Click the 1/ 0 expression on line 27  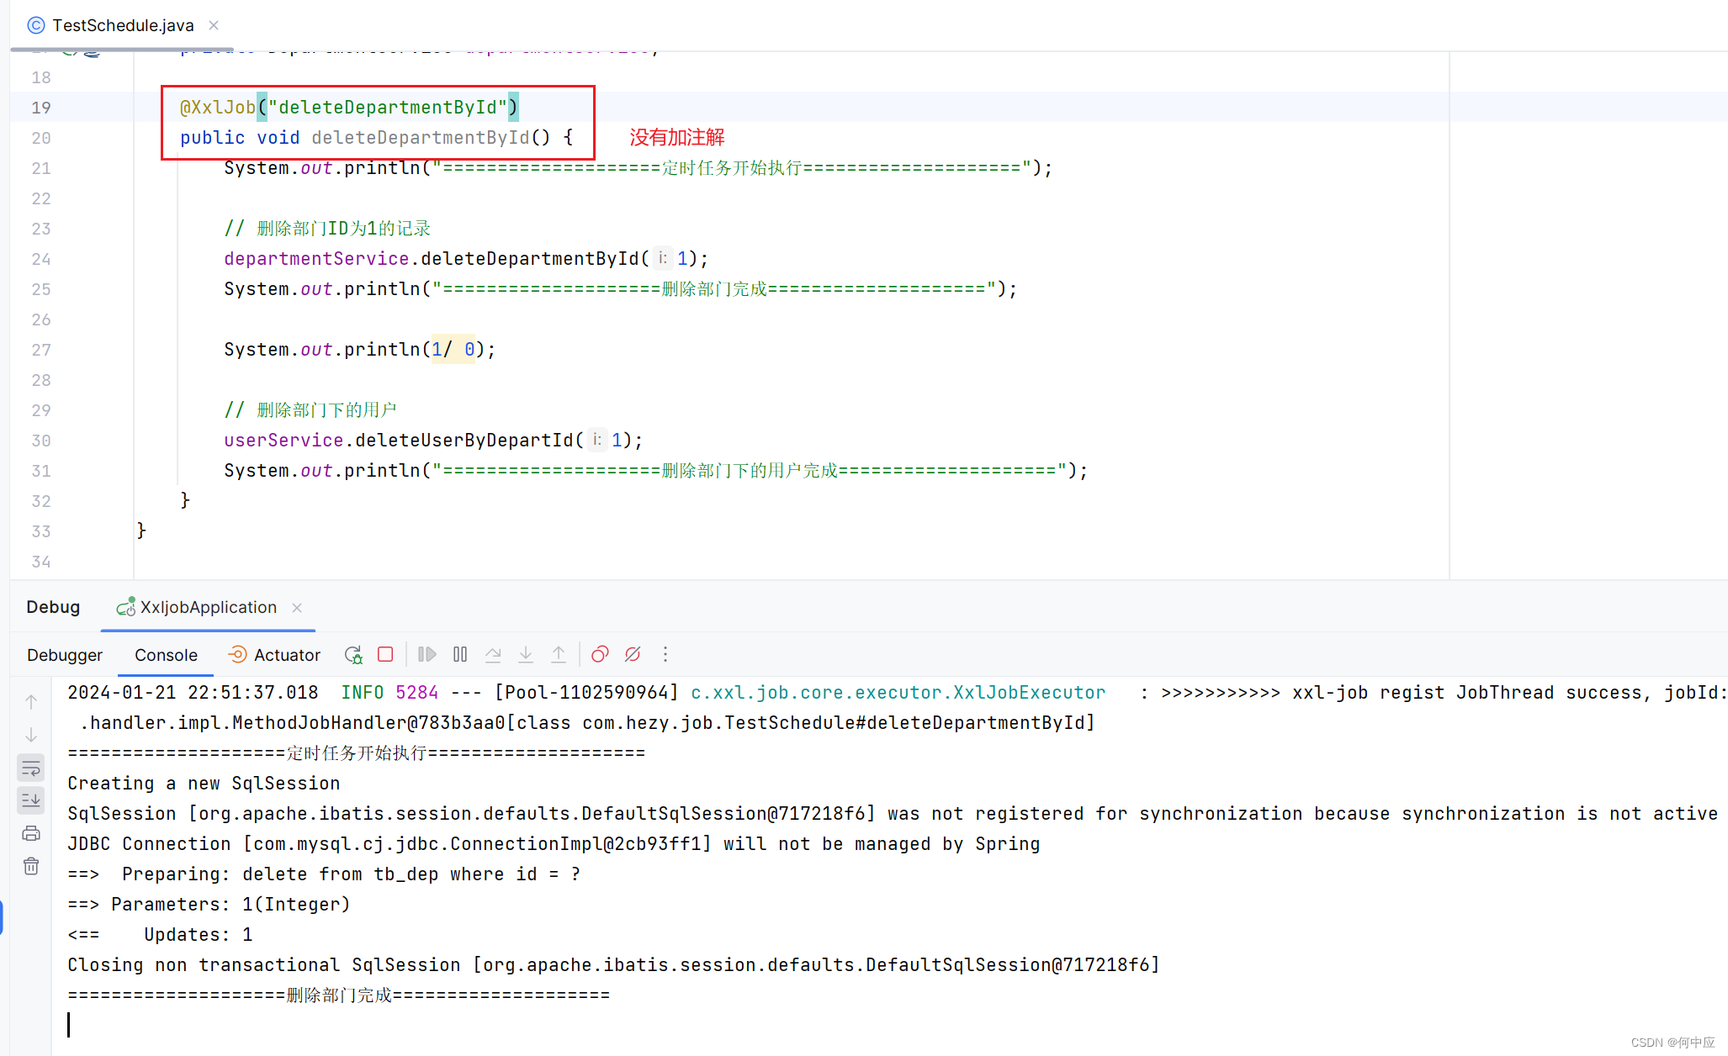453,350
